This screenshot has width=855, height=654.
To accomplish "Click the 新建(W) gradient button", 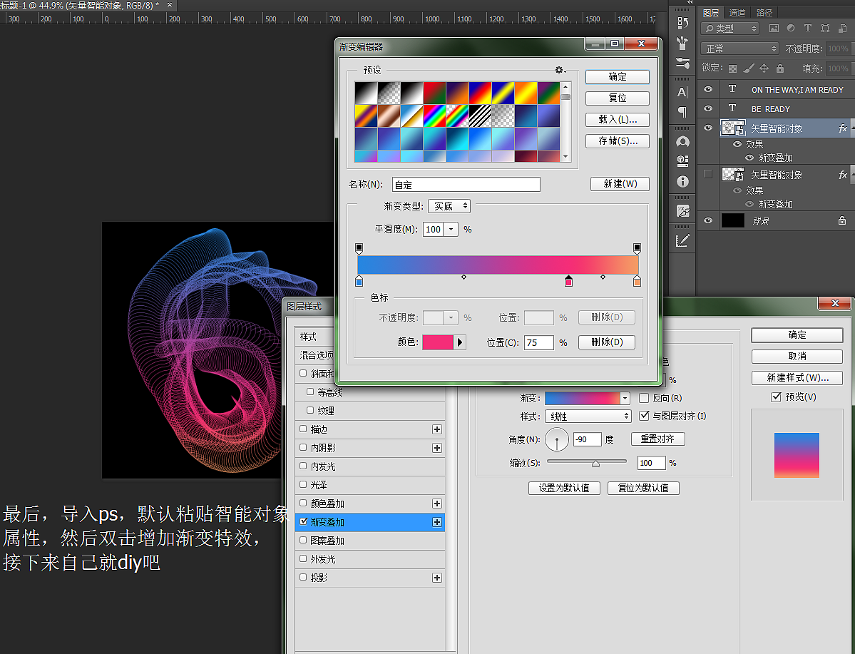I will (620, 184).
